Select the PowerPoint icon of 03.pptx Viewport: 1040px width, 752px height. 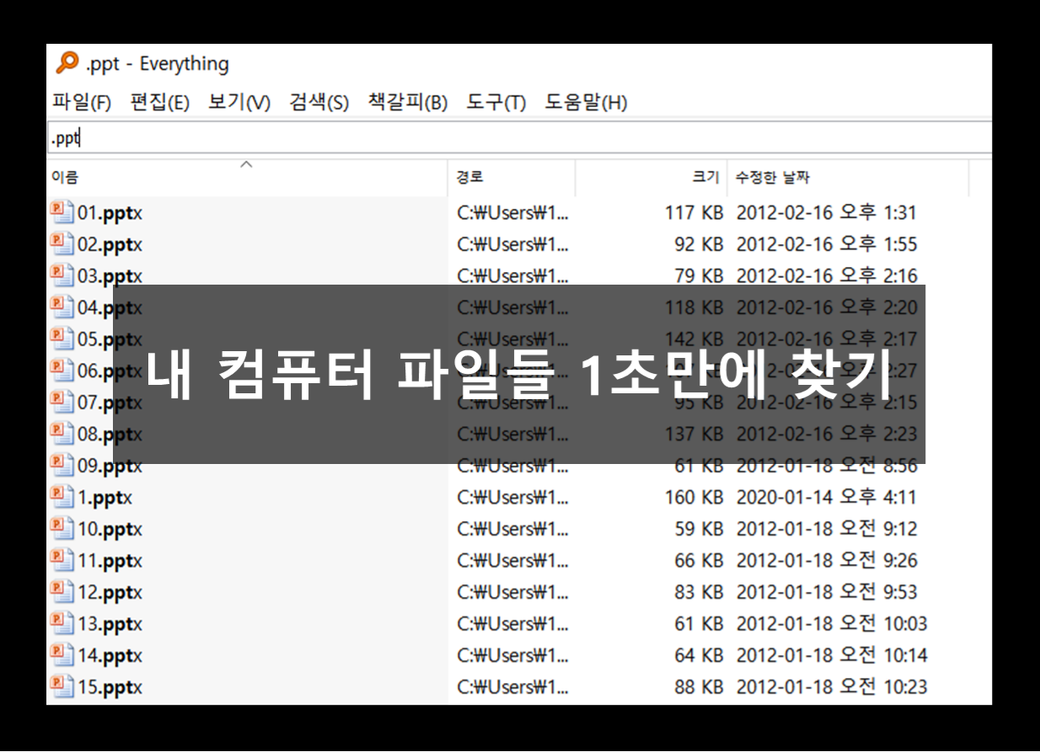tap(62, 275)
